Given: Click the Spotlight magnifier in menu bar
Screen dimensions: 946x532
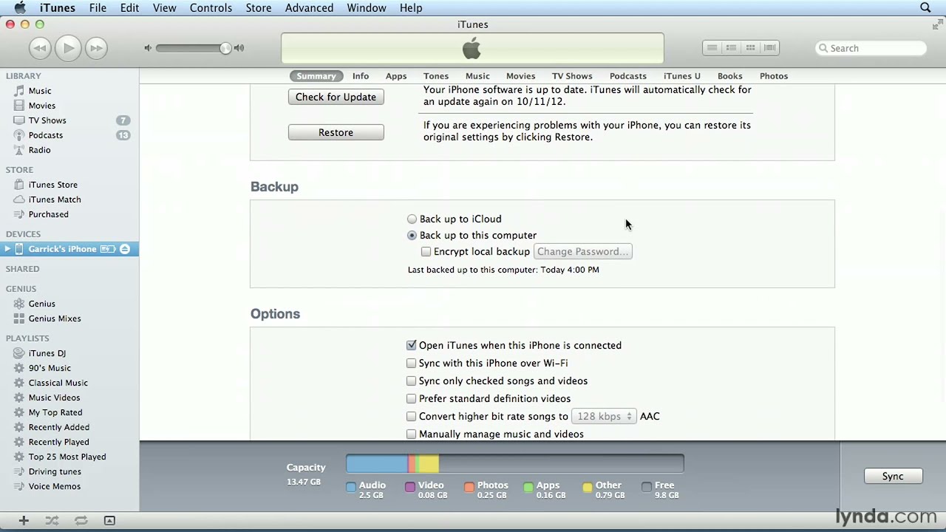Looking at the screenshot, I should 925,7.
